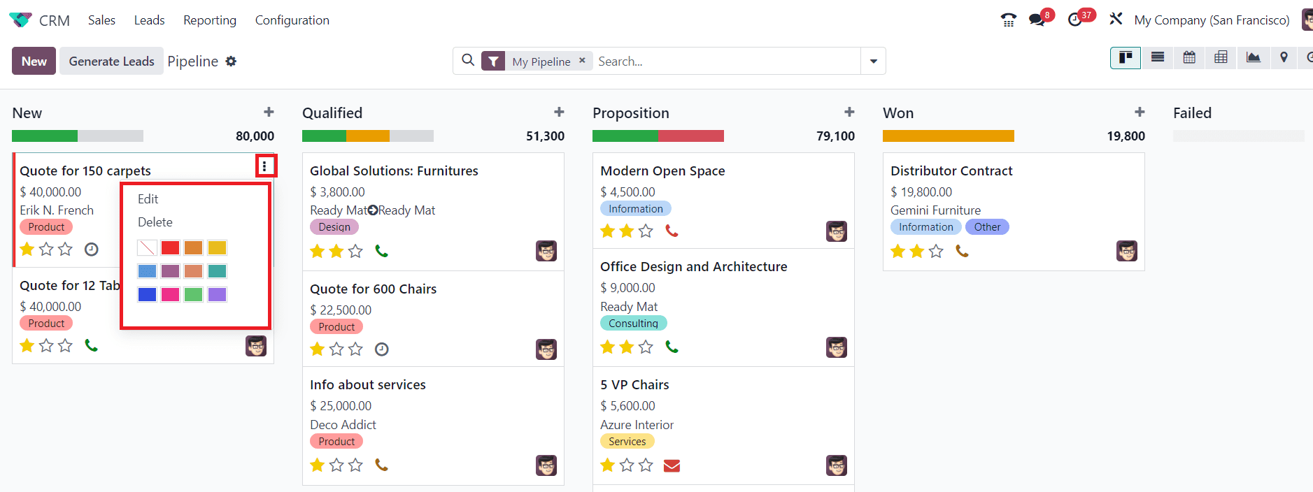Switch to List view

pos(1158,58)
